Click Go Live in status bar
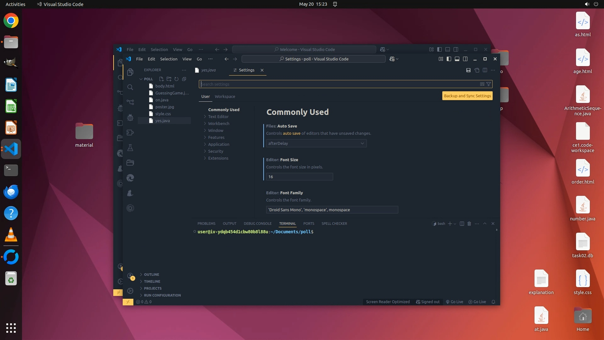The height and width of the screenshot is (340, 604). [x=454, y=302]
